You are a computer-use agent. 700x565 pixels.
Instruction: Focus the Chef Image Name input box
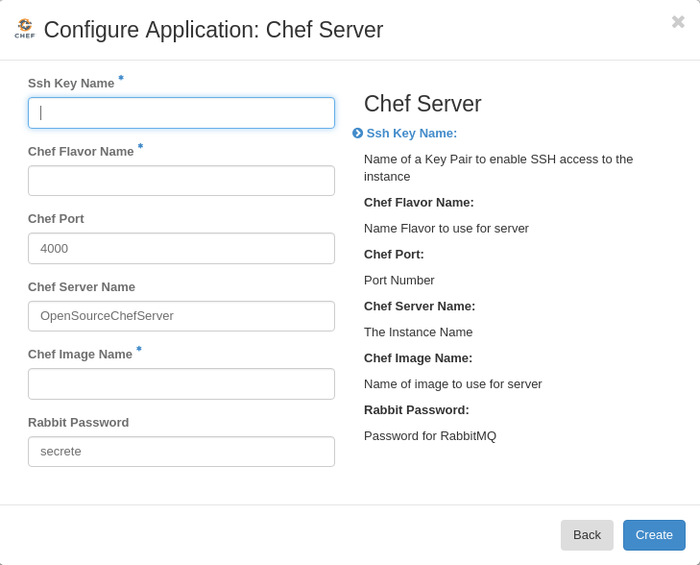coord(181,384)
